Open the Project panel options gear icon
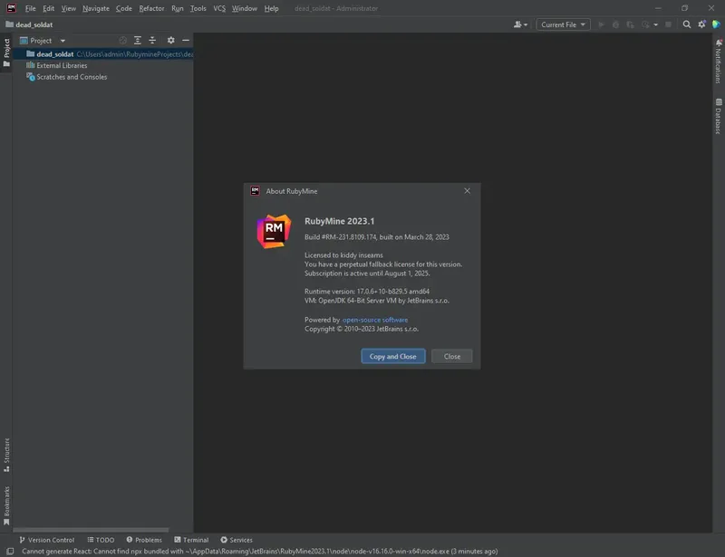 point(170,41)
